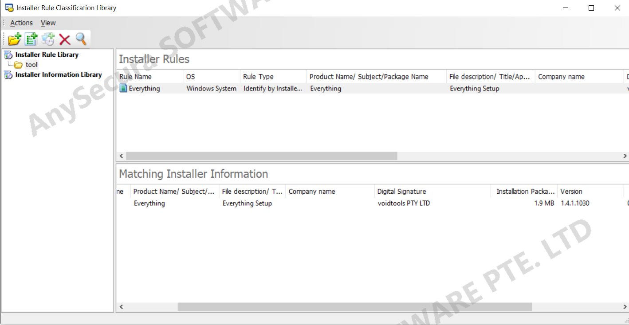
Task: Click Matching Installer Information horizontal scrollbar thumb
Action: (355, 307)
